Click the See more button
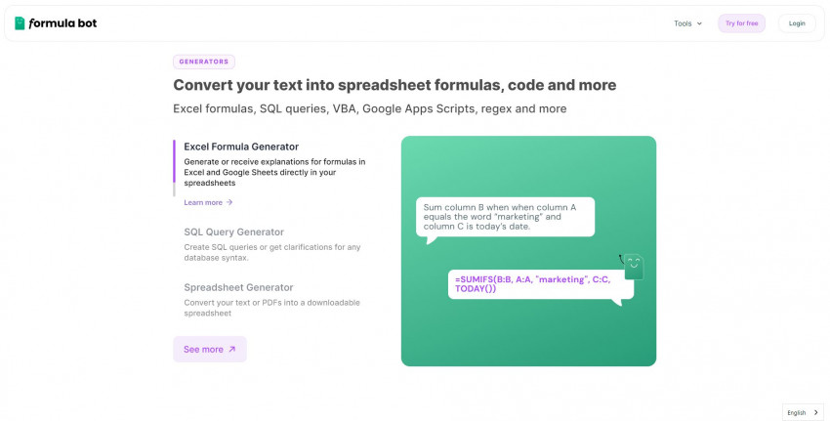 pos(210,349)
